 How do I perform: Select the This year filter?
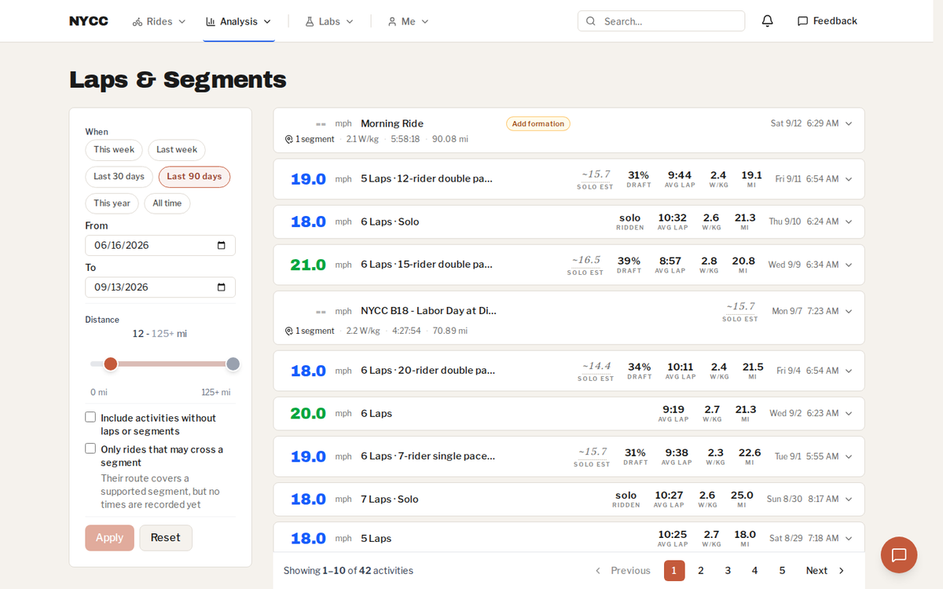click(112, 203)
